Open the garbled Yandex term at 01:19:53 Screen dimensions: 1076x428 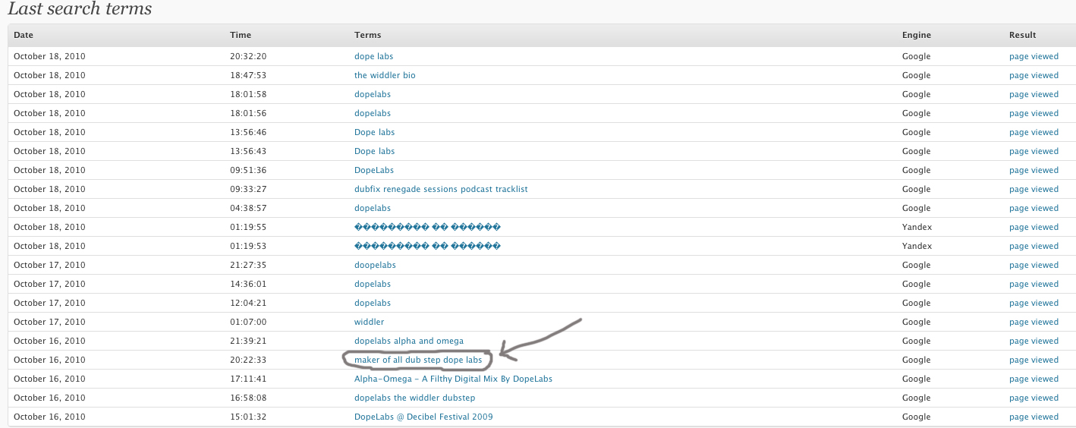pos(427,246)
